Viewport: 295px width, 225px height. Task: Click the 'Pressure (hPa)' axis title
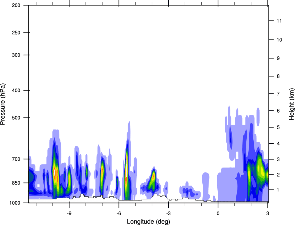pos(3,104)
